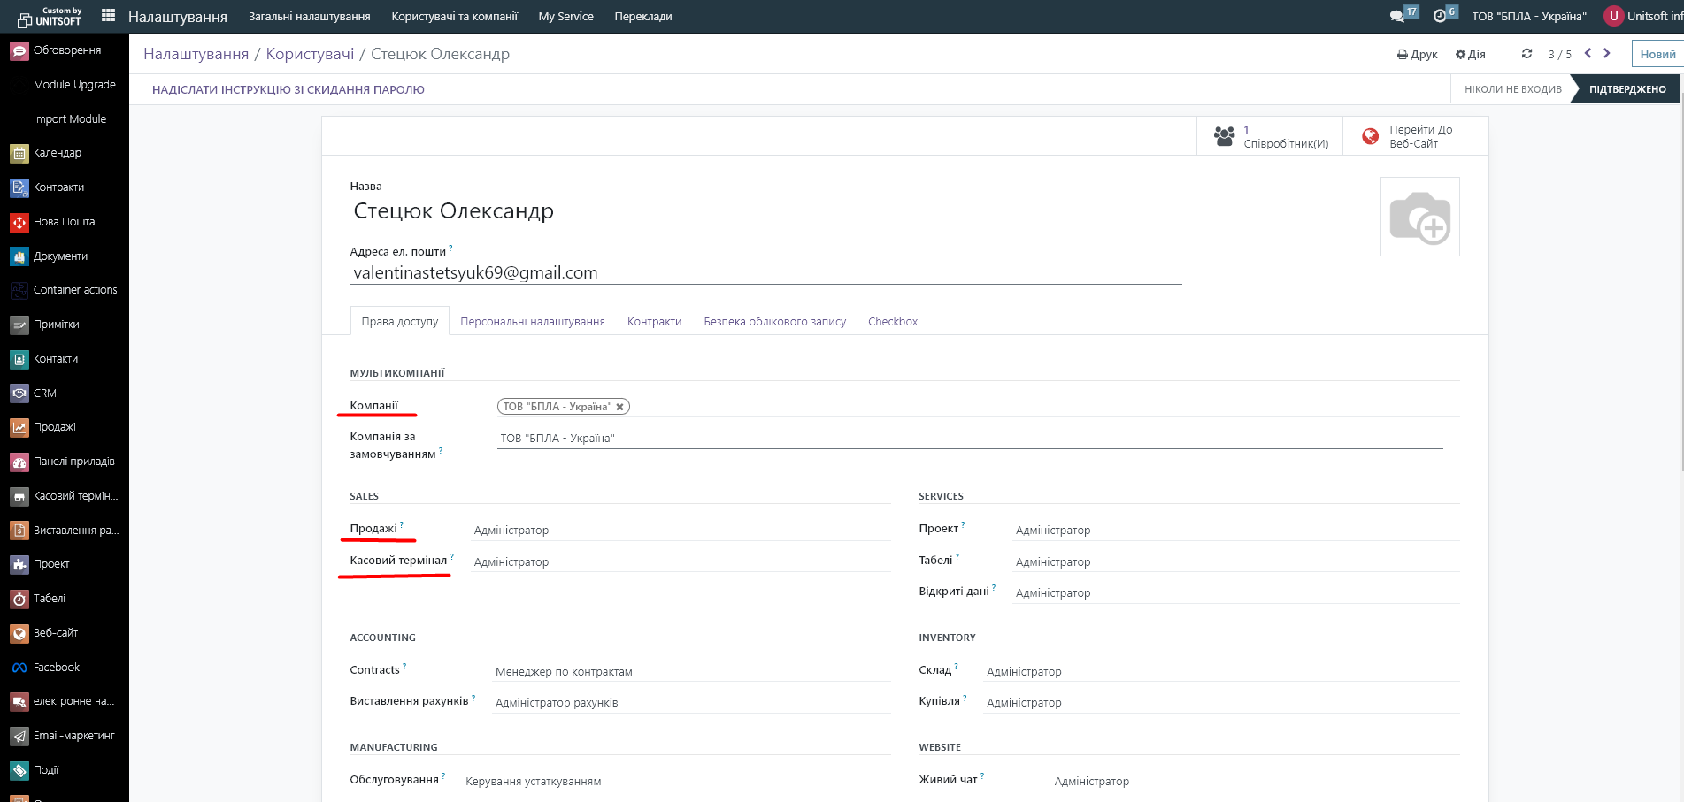1684x802 pixels.
Task: Click the Нова Пошта sidebar icon
Action: coord(19,223)
